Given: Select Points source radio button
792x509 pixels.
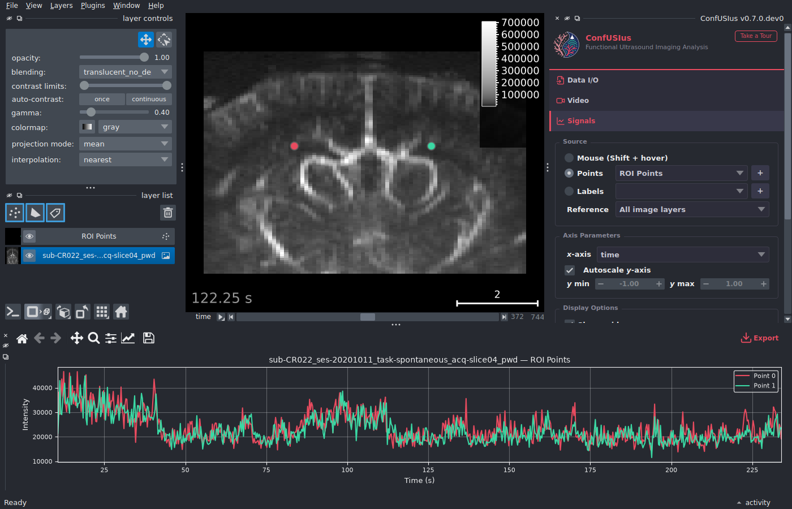Looking at the screenshot, I should [569, 173].
